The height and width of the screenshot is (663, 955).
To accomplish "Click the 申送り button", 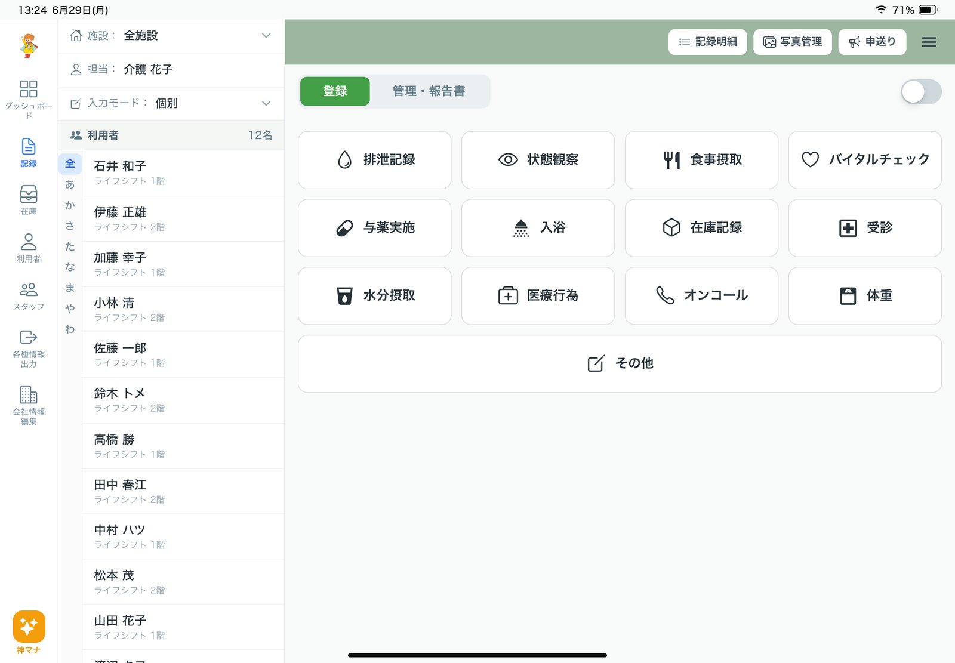I will 872,42.
